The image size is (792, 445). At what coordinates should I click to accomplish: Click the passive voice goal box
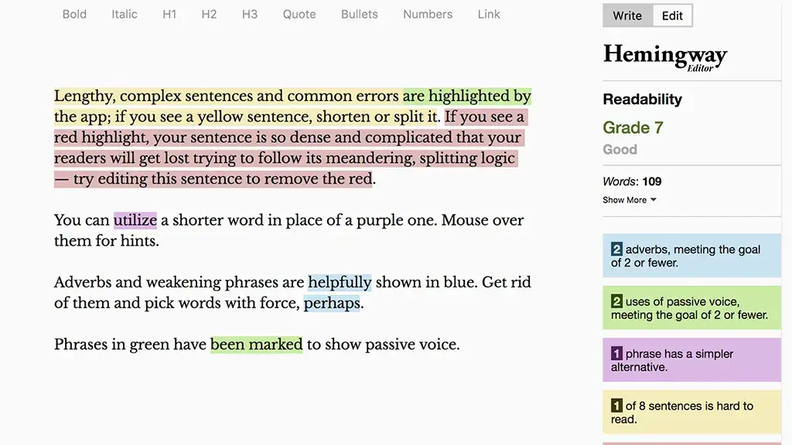click(691, 307)
